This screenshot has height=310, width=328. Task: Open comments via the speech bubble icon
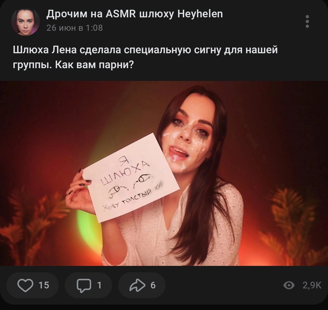point(84,285)
